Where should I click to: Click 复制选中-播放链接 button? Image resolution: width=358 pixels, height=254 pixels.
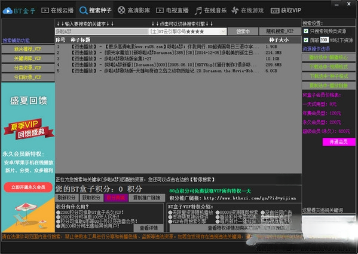pyautogui.click(x=329, y=86)
